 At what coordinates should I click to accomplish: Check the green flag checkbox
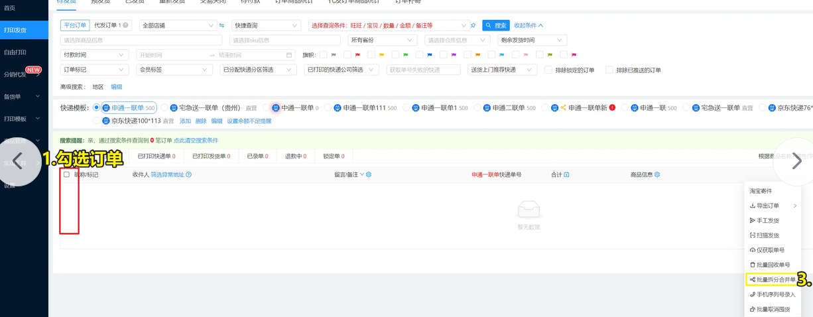point(395,55)
